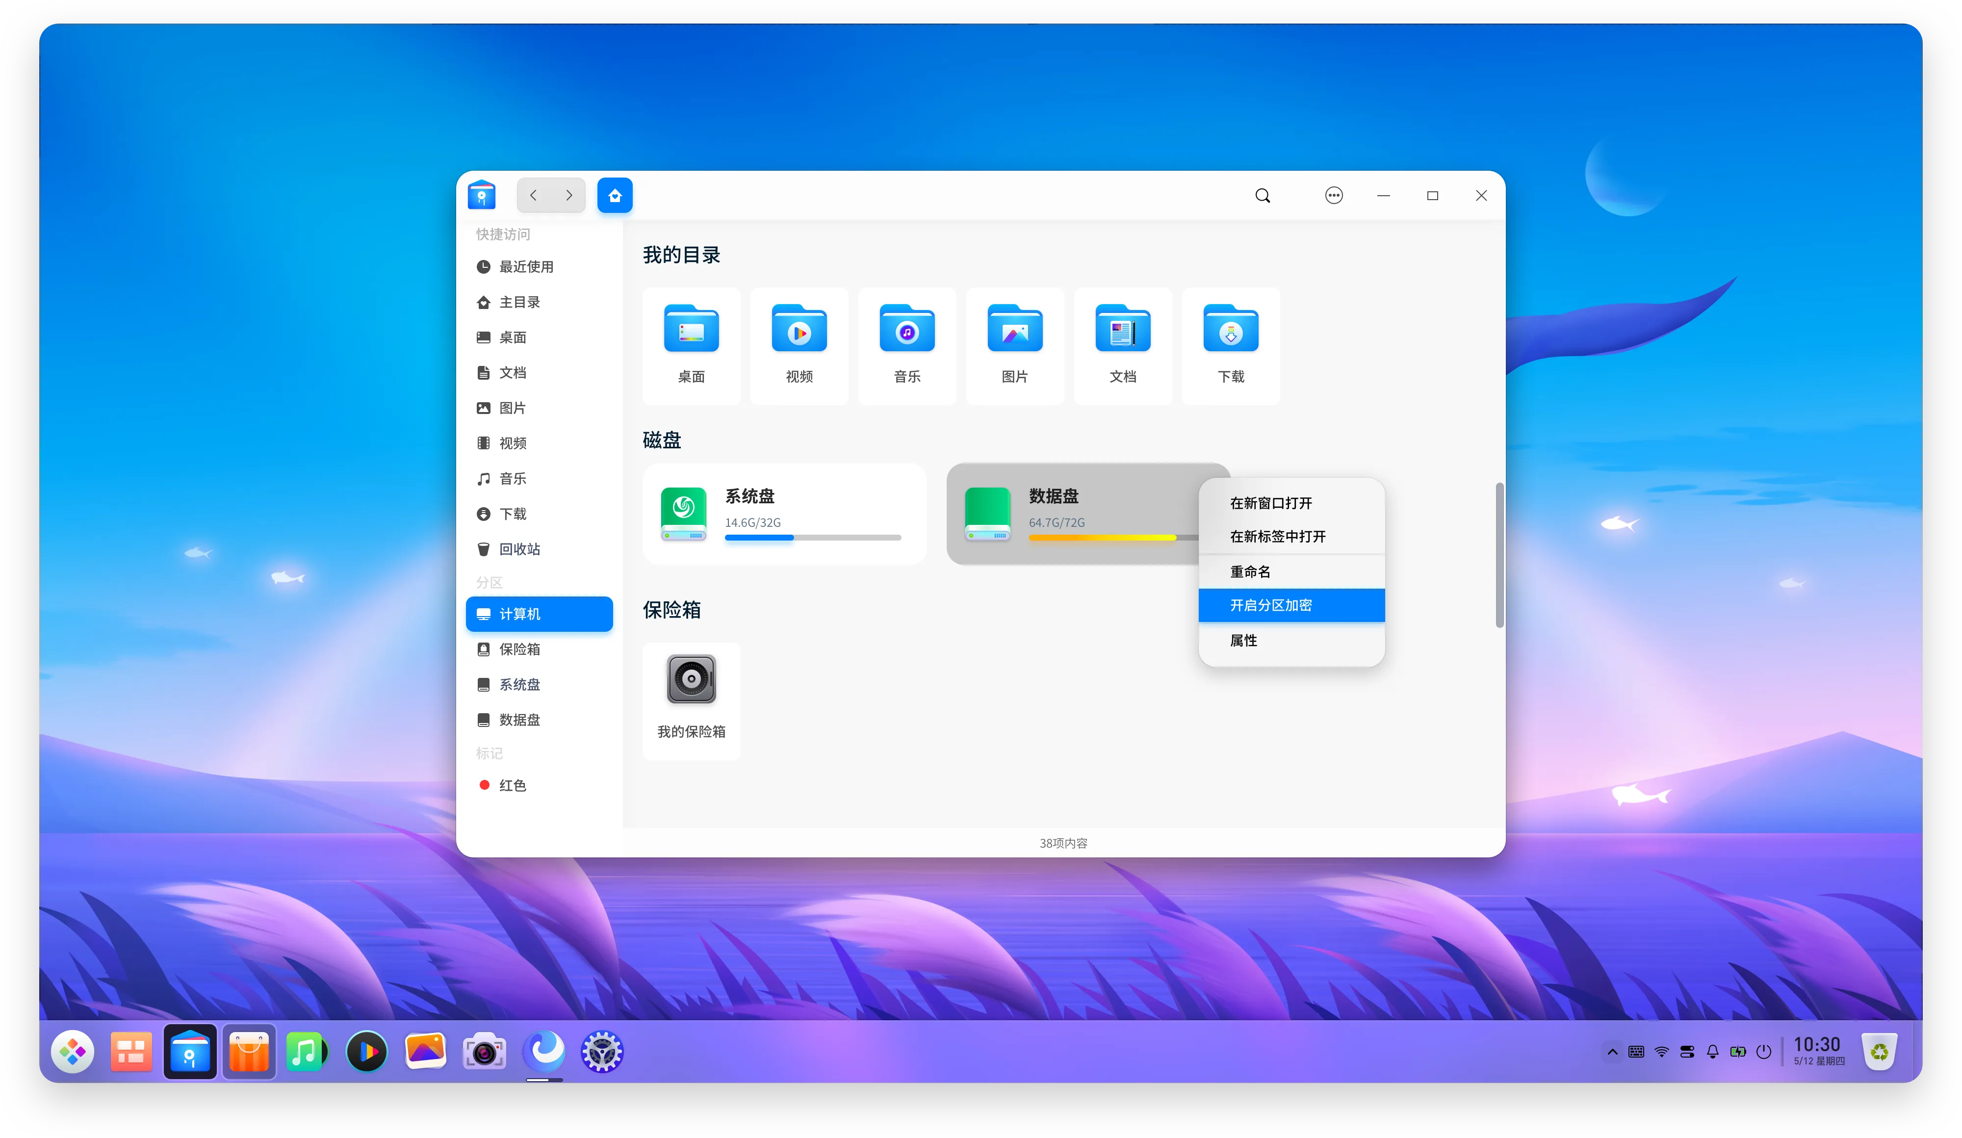Choose 重命名 from context menu
Image resolution: width=1962 pixels, height=1138 pixels.
pyautogui.click(x=1291, y=571)
